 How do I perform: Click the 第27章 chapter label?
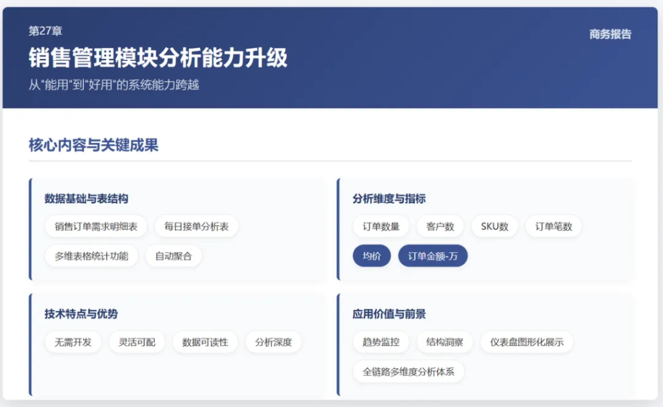[45, 31]
